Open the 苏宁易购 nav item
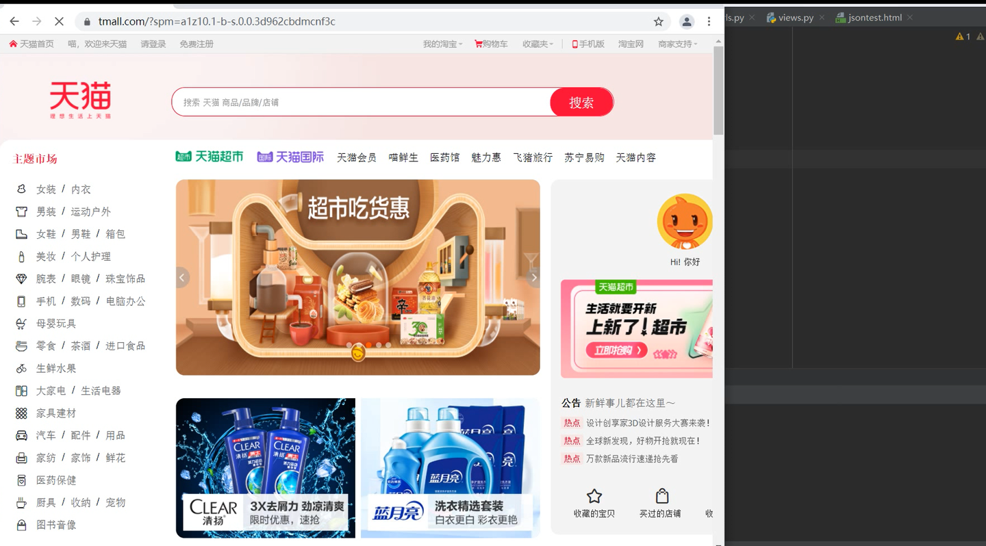The height and width of the screenshot is (546, 986). [x=584, y=157]
